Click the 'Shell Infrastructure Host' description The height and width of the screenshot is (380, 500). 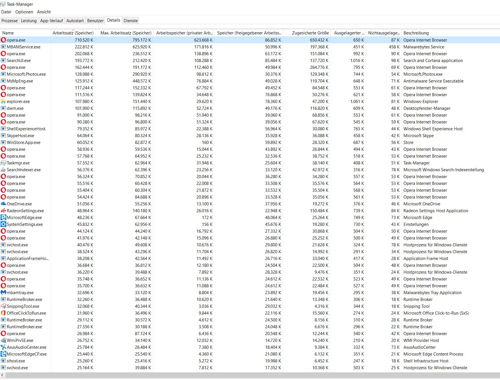[426, 361]
